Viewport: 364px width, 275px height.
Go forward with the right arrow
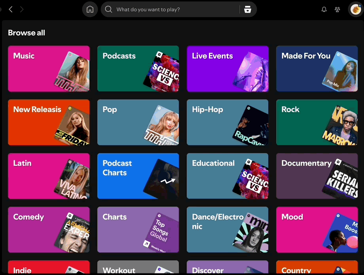(x=22, y=9)
